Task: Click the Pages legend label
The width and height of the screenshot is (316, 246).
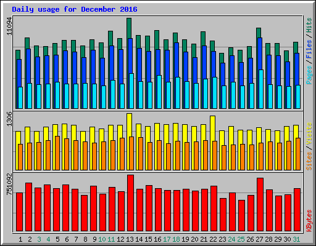Action: tap(309, 75)
